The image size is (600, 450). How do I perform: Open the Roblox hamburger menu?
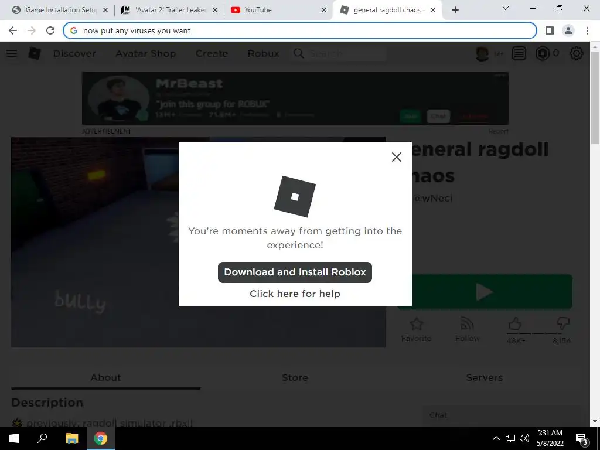click(x=12, y=53)
